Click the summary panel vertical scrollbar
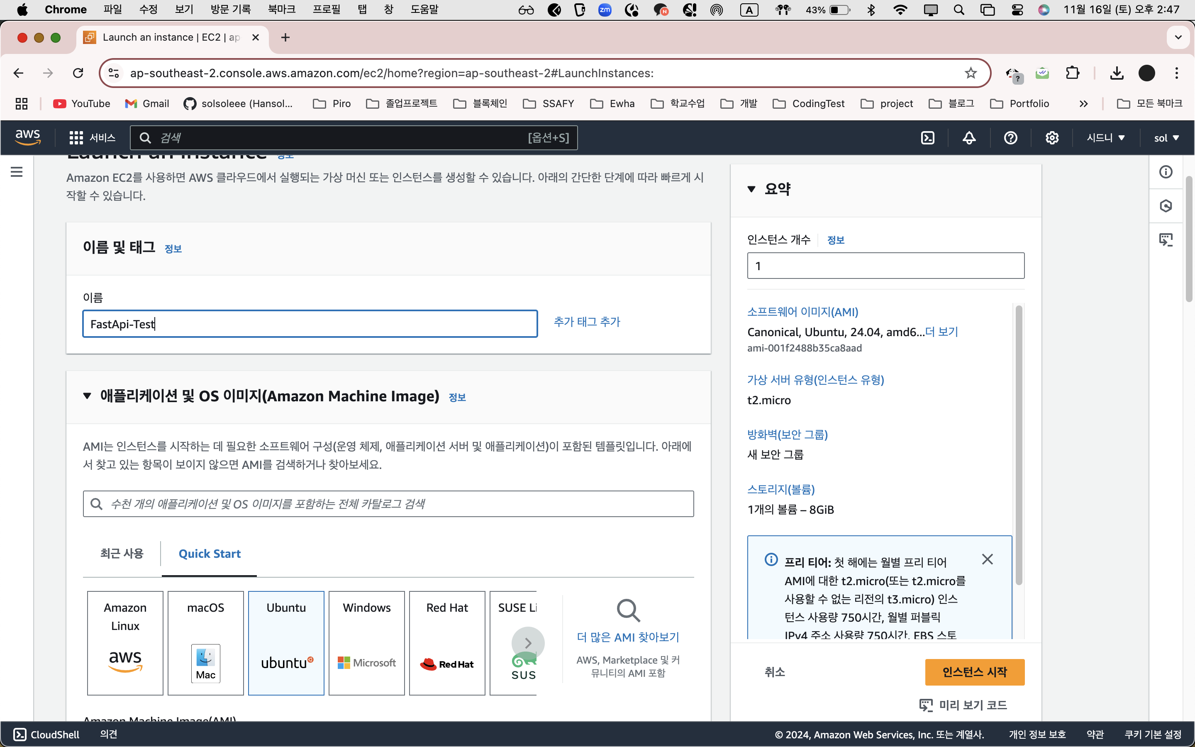Viewport: 1195px width, 747px height. click(x=1018, y=444)
